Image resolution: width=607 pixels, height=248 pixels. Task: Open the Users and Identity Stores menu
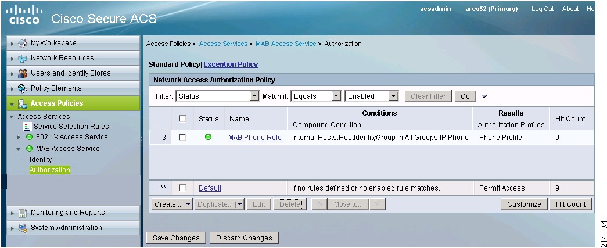73,73
